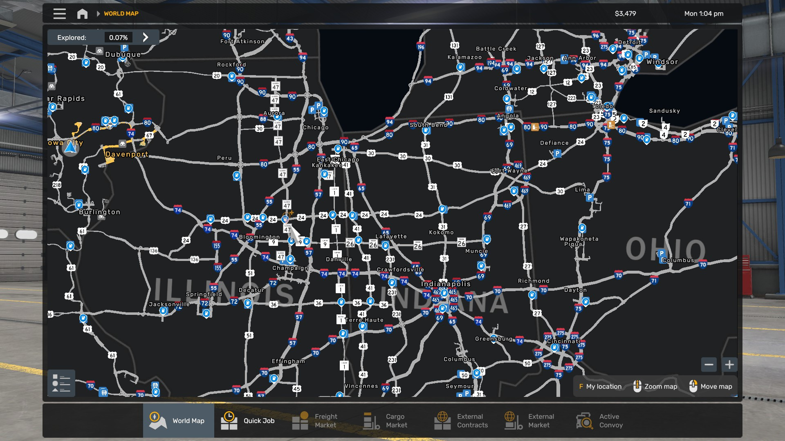Screen dimensions: 785x441
Task: Open the External Contracts tab
Action: (461, 421)
